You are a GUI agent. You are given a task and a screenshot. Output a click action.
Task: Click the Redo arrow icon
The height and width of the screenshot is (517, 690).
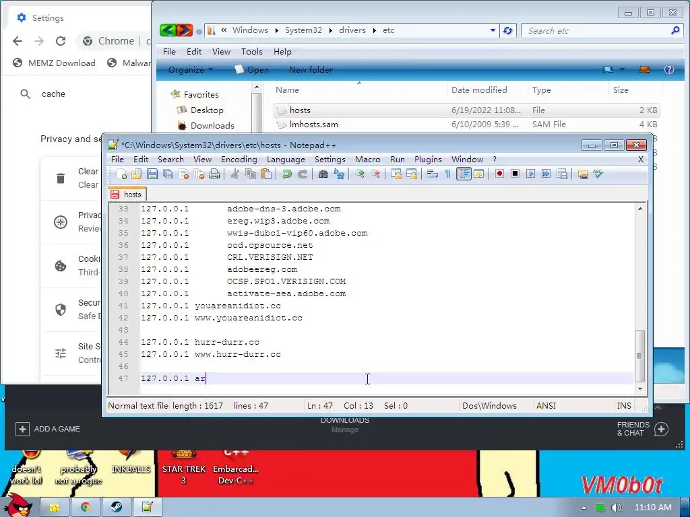[x=303, y=174]
